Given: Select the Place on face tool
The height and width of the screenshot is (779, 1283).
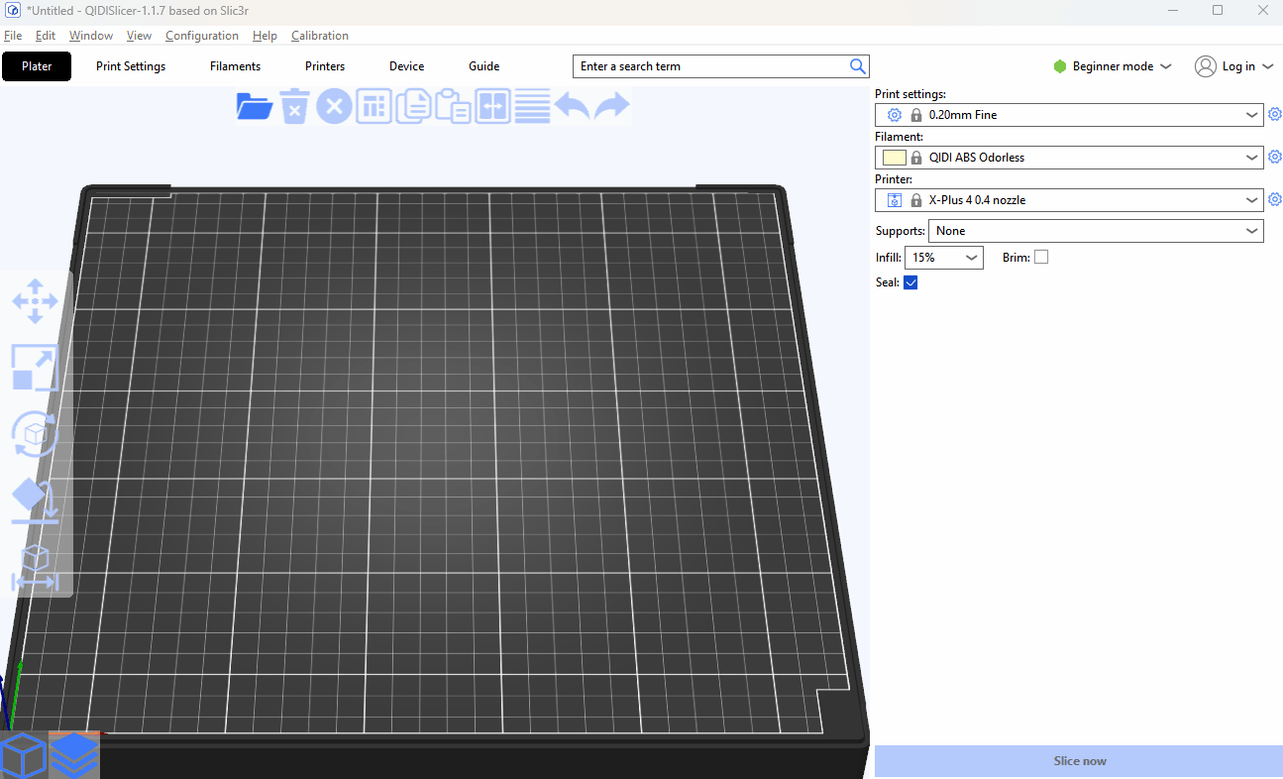Looking at the screenshot, I should pos(35,501).
